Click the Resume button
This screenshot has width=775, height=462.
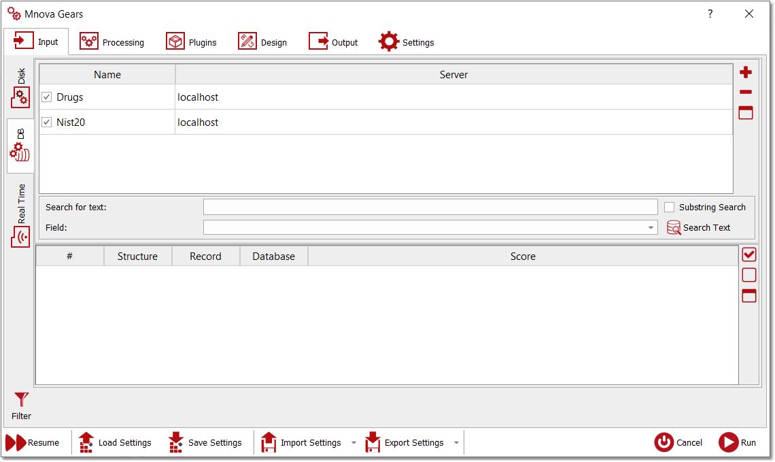[33, 443]
